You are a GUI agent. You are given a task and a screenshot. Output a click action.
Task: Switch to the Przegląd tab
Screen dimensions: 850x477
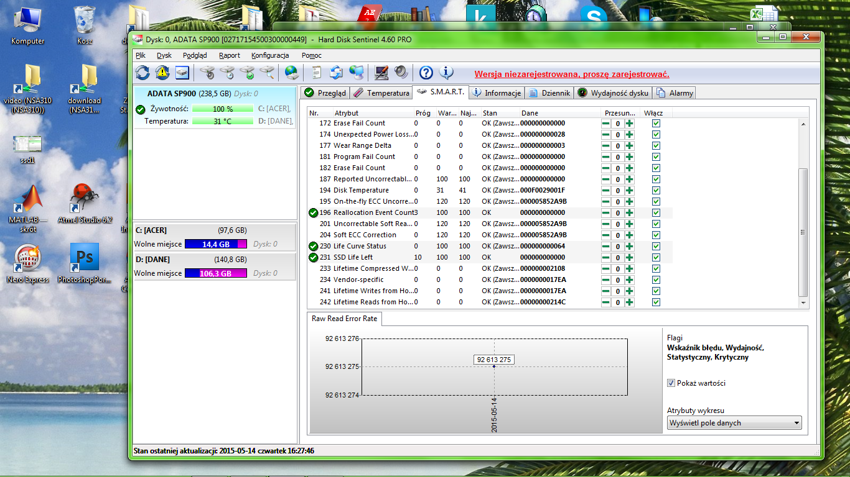click(325, 93)
